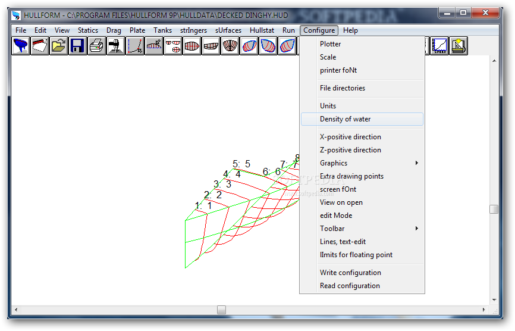
Task: Select Extra drawing points entry
Action: 362,176
